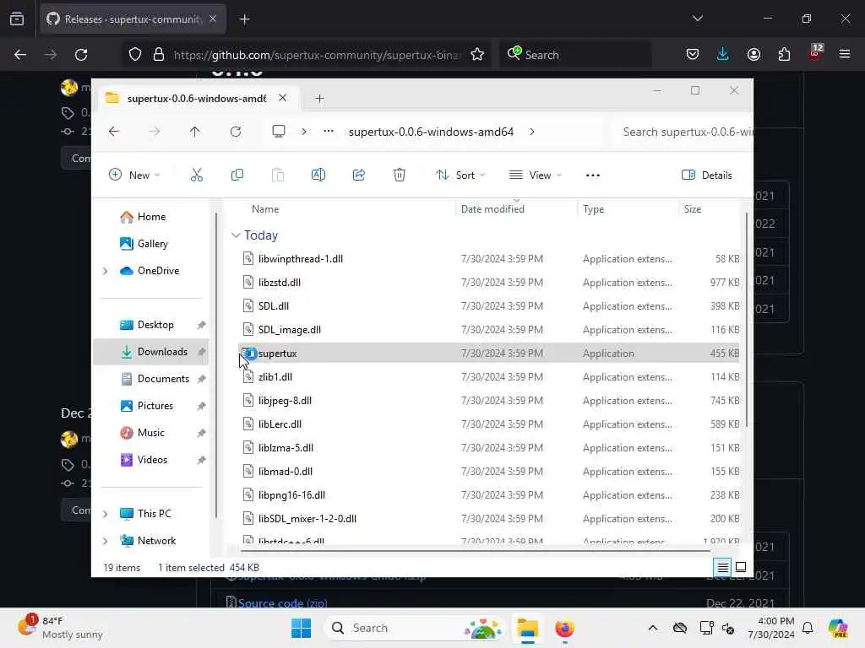Select the libSDL_mixer-1-2-0.dll file
Screen dimensions: 865x648
tap(488, 519)
